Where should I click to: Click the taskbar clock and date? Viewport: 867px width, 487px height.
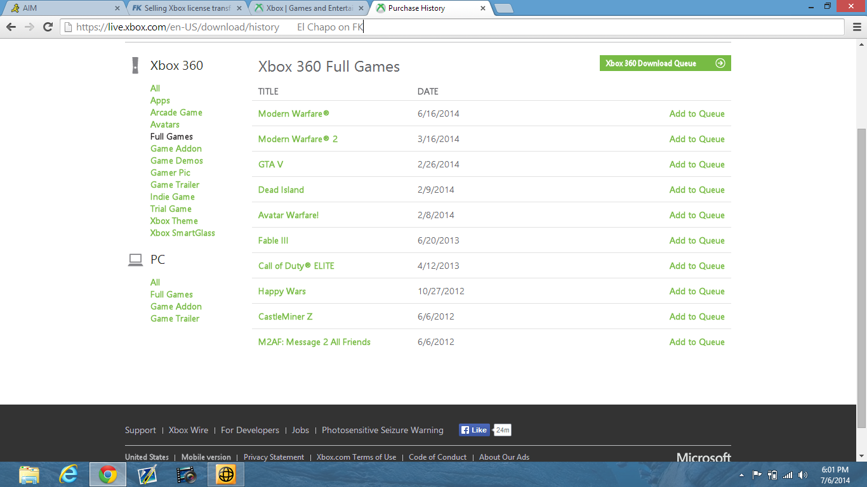(x=835, y=475)
